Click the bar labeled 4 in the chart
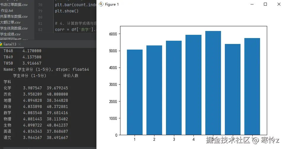The height and width of the screenshot is (149, 284). tap(193, 85)
